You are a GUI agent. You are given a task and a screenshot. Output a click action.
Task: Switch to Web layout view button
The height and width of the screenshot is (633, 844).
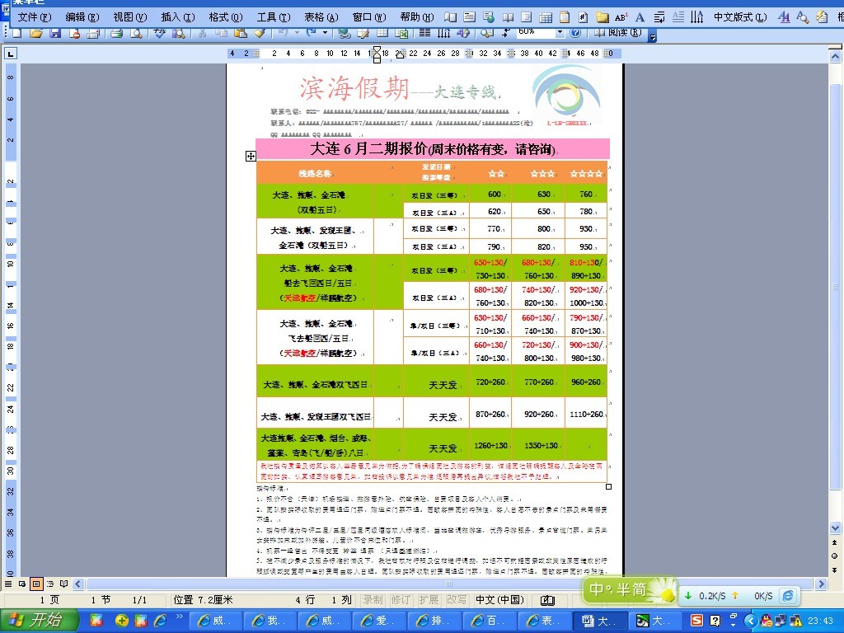pos(22,584)
